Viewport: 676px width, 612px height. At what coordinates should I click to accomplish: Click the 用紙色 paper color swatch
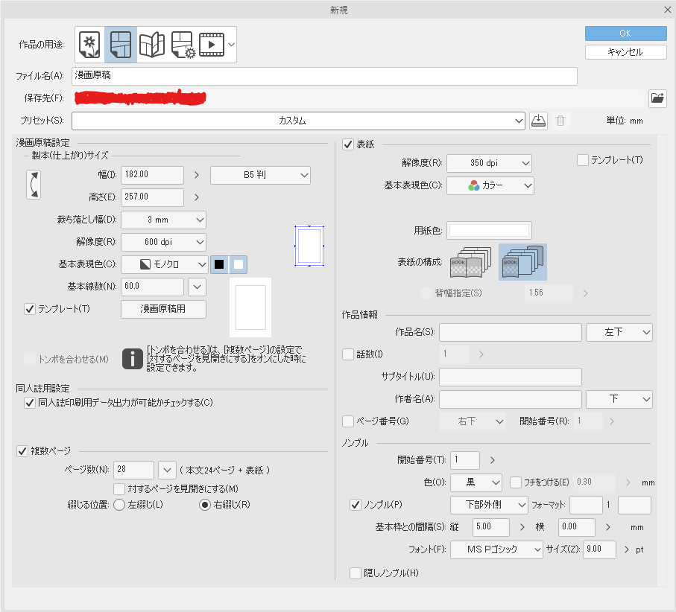(x=489, y=231)
